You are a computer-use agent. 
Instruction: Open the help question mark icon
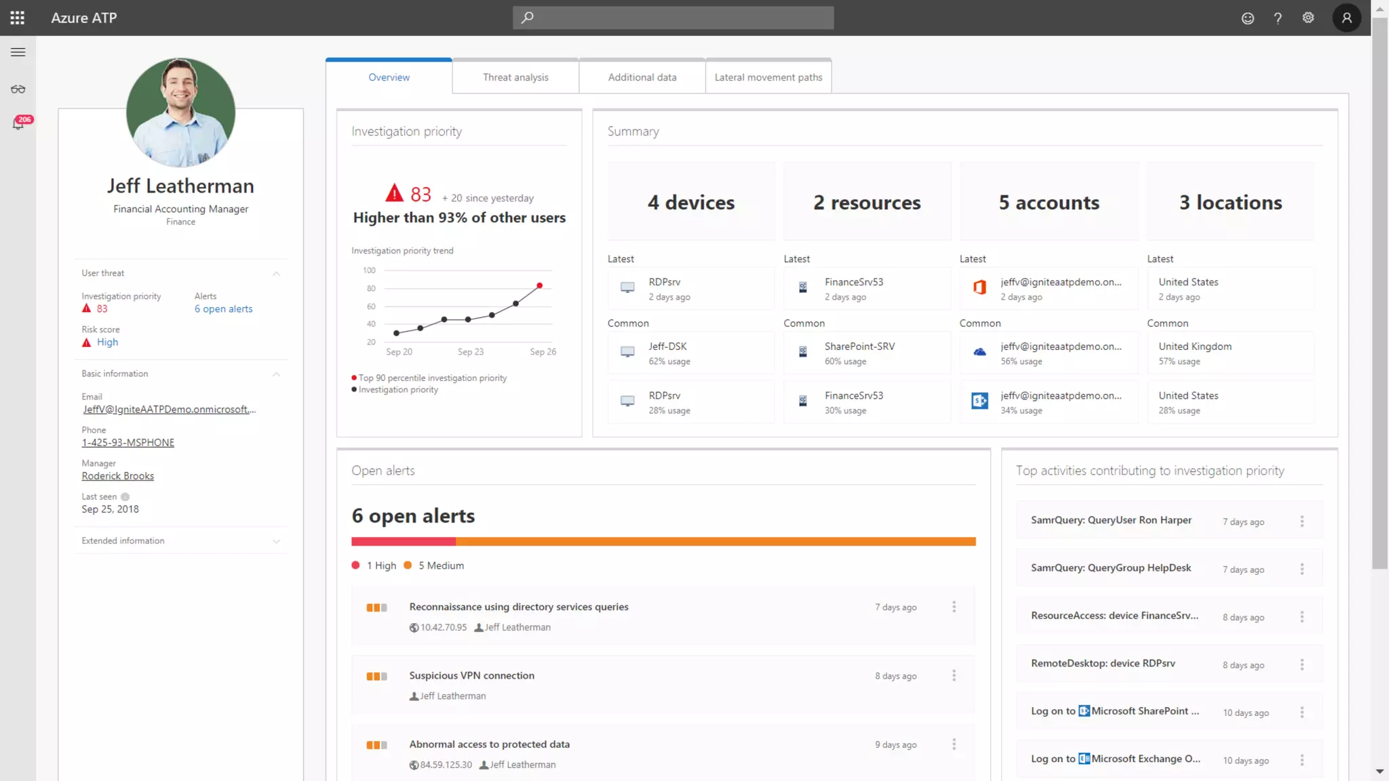coord(1278,18)
